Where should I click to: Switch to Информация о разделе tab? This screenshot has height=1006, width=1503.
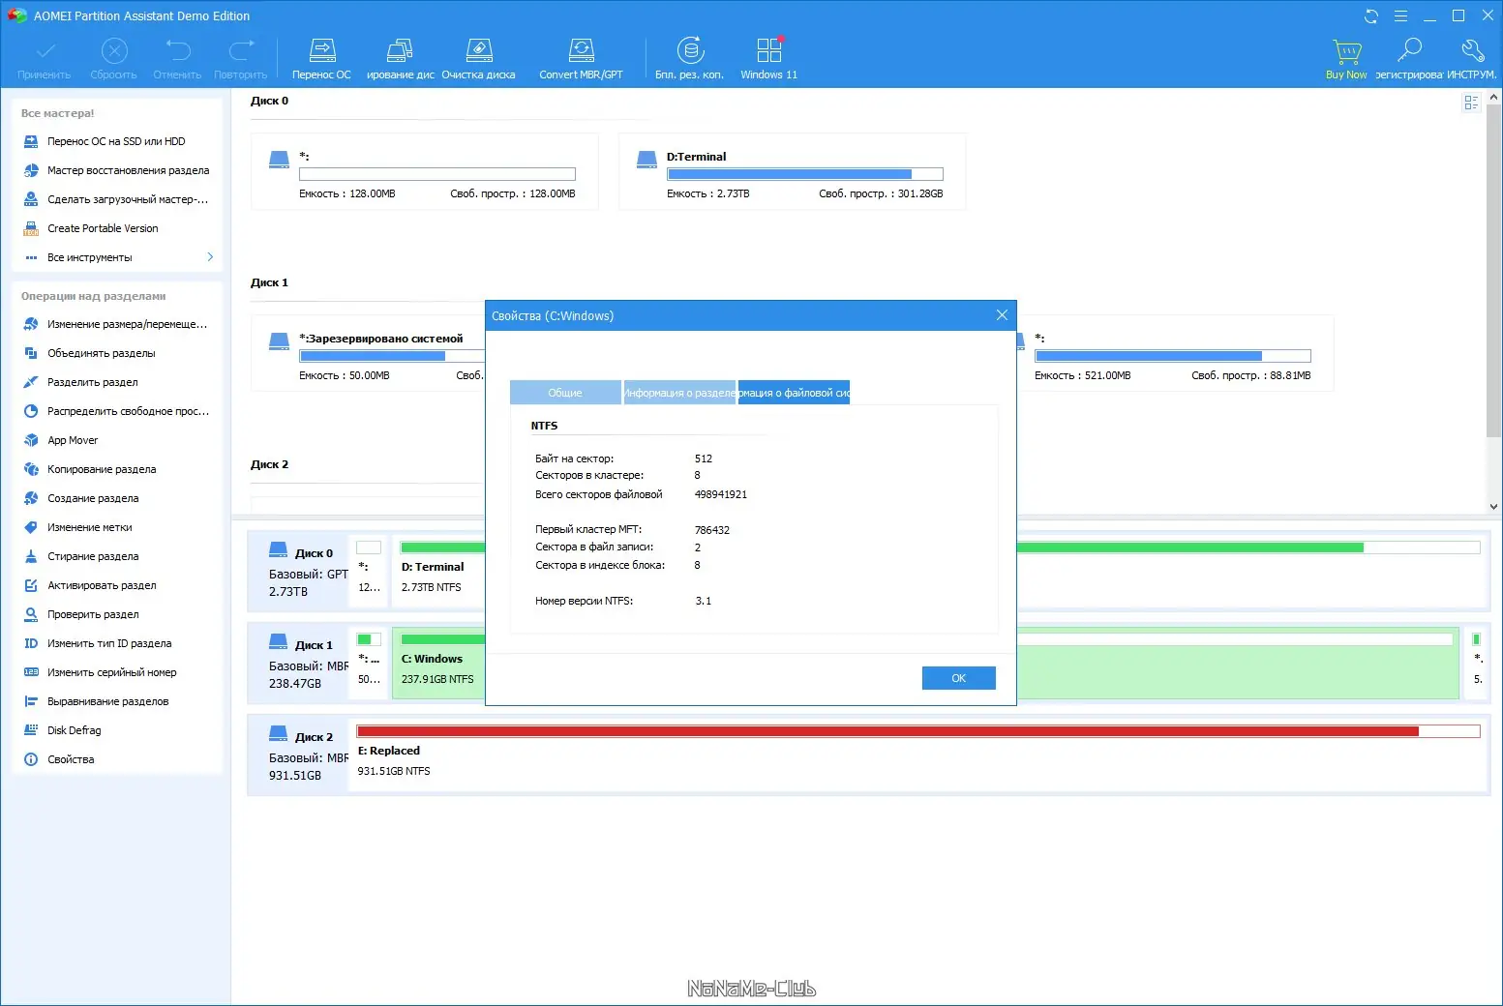tap(679, 393)
